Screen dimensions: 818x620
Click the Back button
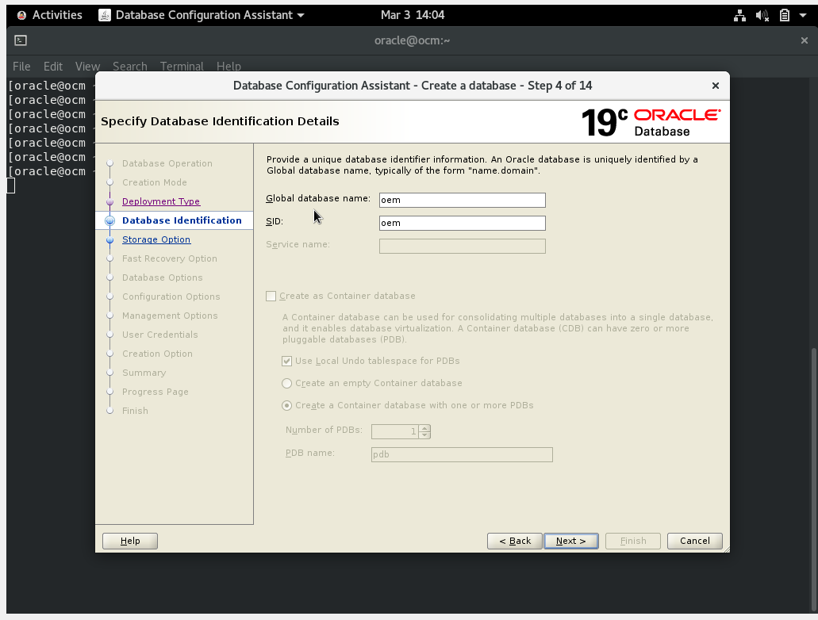point(514,541)
